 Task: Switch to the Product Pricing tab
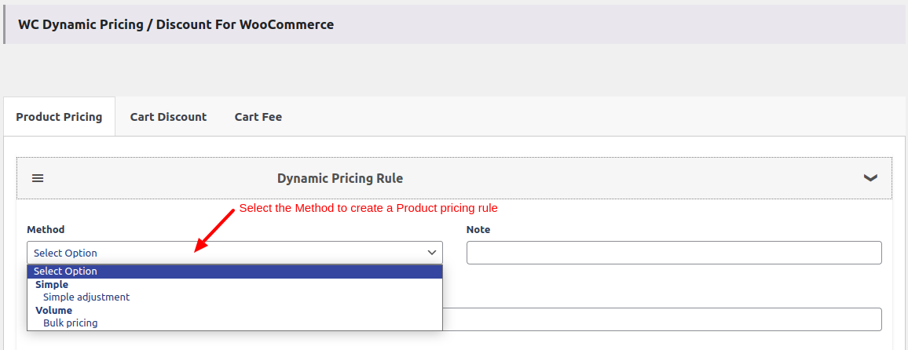click(59, 117)
